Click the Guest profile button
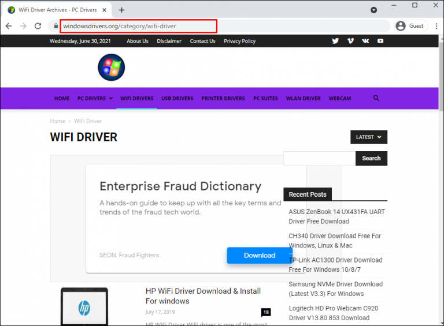 click(x=410, y=26)
